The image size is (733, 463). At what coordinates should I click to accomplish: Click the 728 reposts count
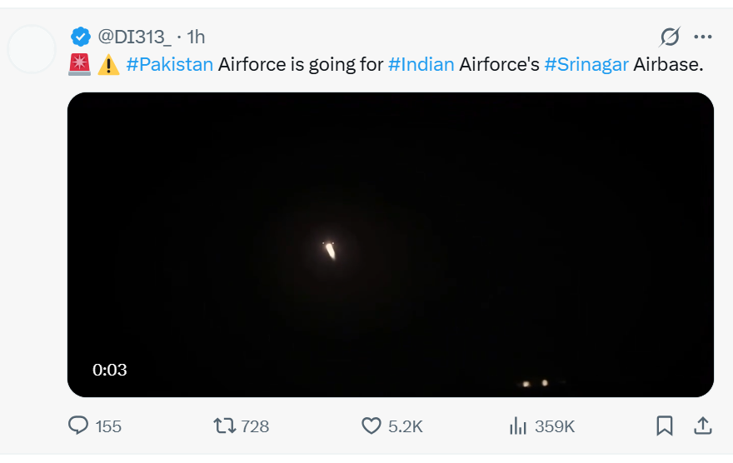[x=255, y=426]
